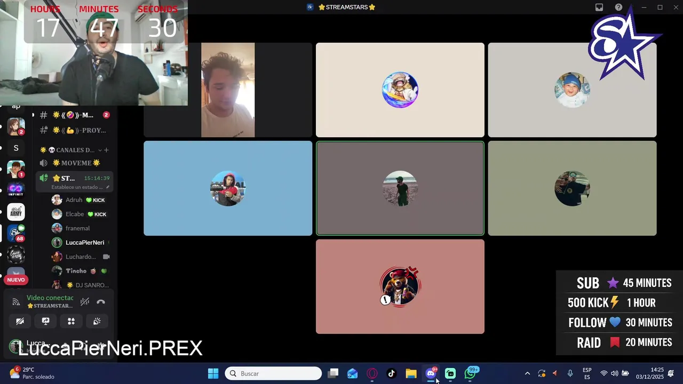Open server with anime girl avatar
This screenshot has height=384, width=683.
tap(16, 127)
